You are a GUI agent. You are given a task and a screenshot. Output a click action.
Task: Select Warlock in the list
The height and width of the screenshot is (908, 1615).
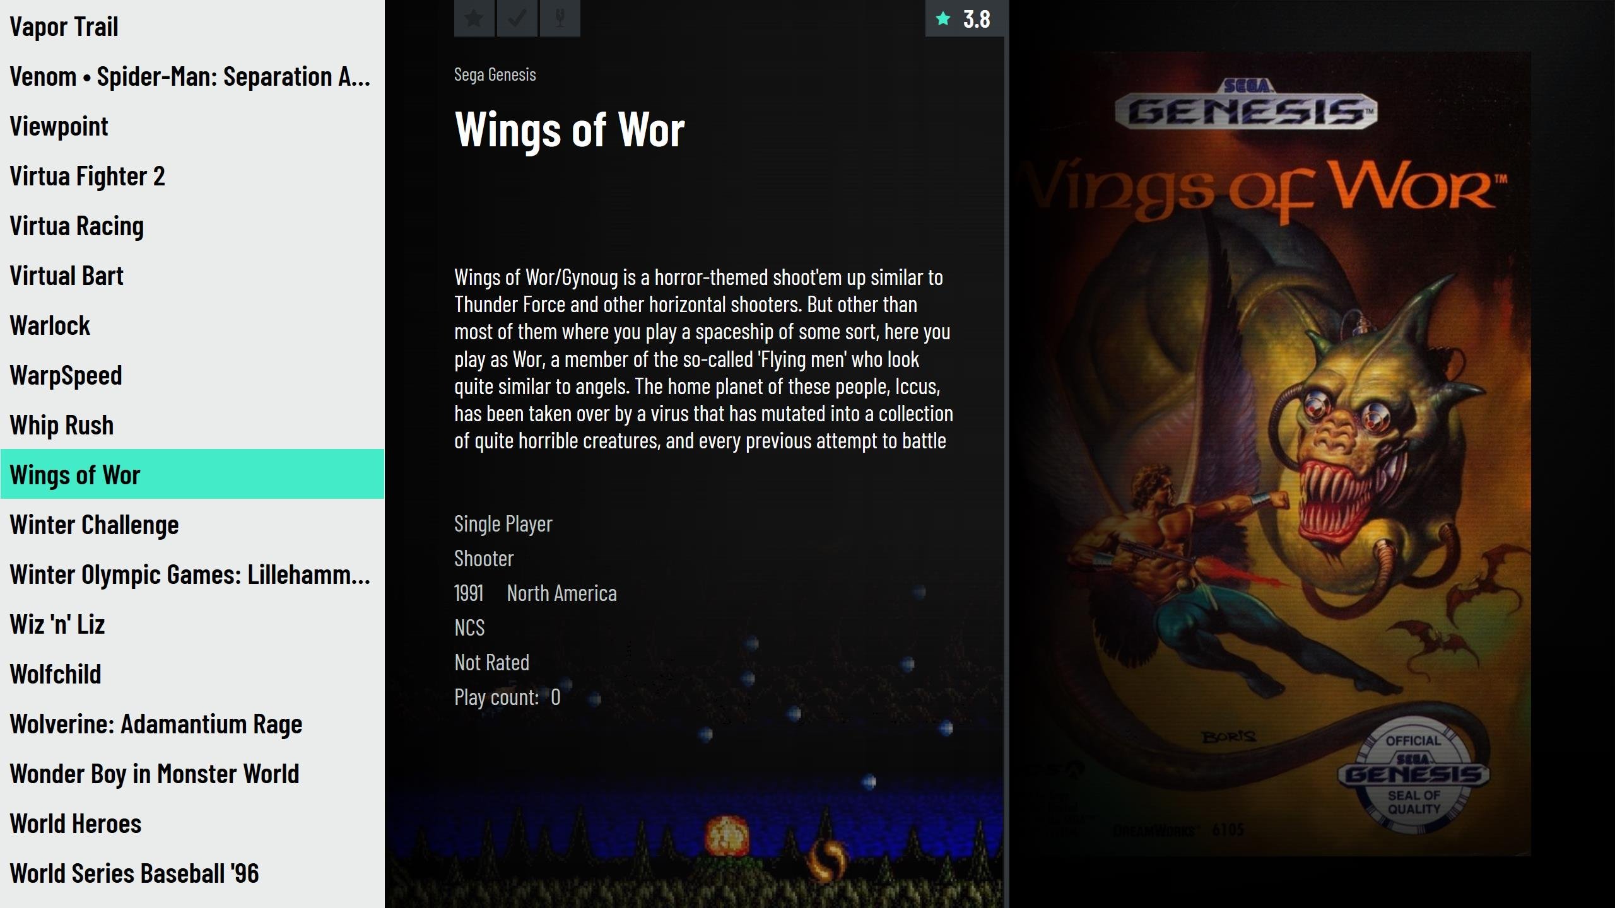192,325
